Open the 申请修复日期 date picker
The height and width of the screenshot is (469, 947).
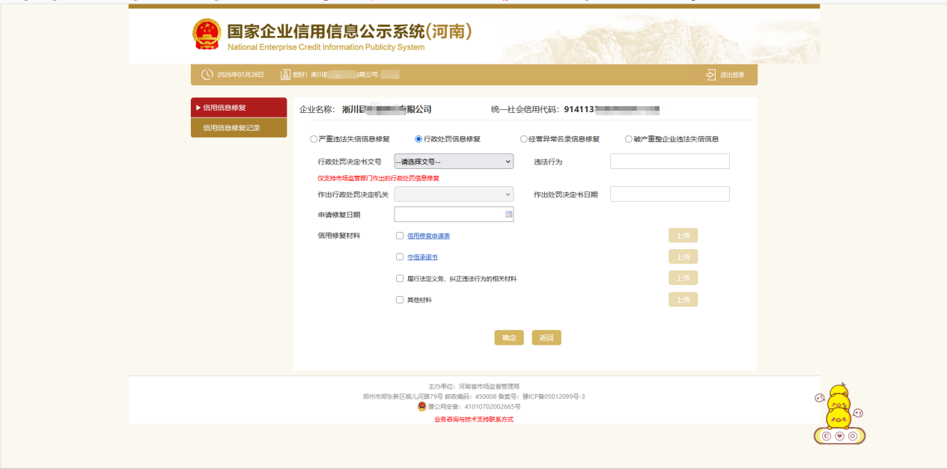coord(508,214)
